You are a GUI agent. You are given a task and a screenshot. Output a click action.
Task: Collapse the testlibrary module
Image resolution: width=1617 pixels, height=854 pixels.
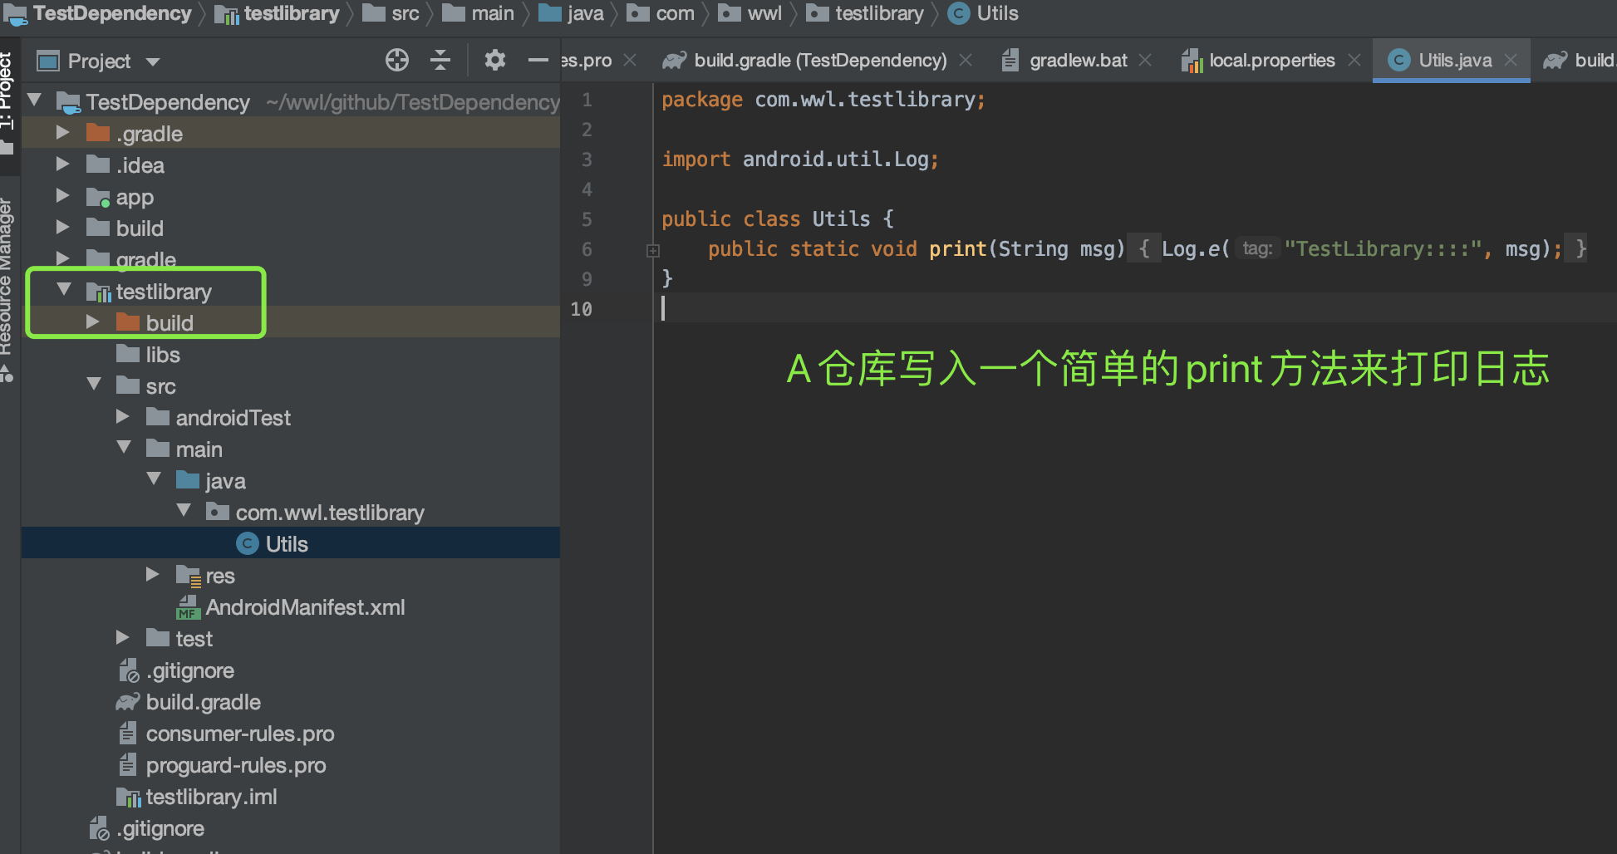(64, 290)
